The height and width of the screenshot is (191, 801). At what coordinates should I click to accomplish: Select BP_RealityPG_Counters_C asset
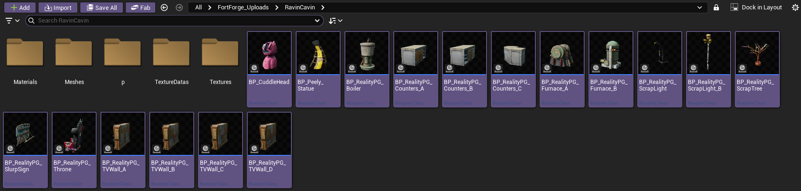513,69
